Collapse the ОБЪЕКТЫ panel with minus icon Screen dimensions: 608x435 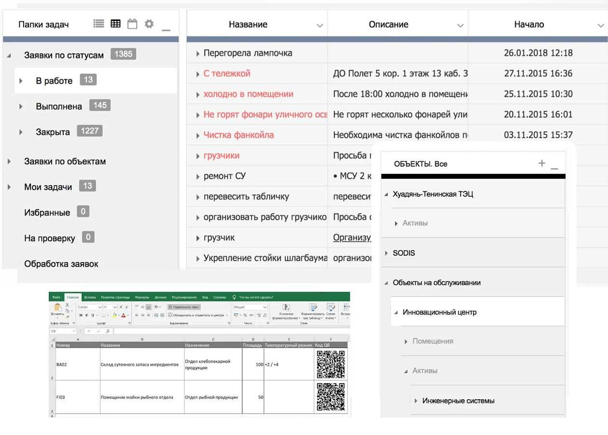[554, 168]
